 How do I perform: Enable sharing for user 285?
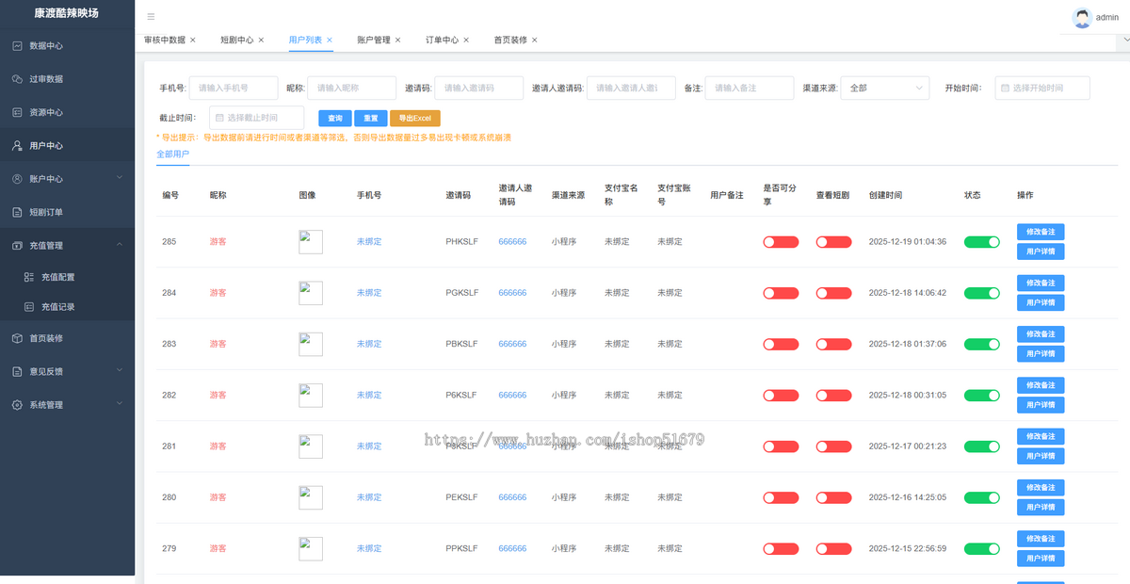point(781,241)
